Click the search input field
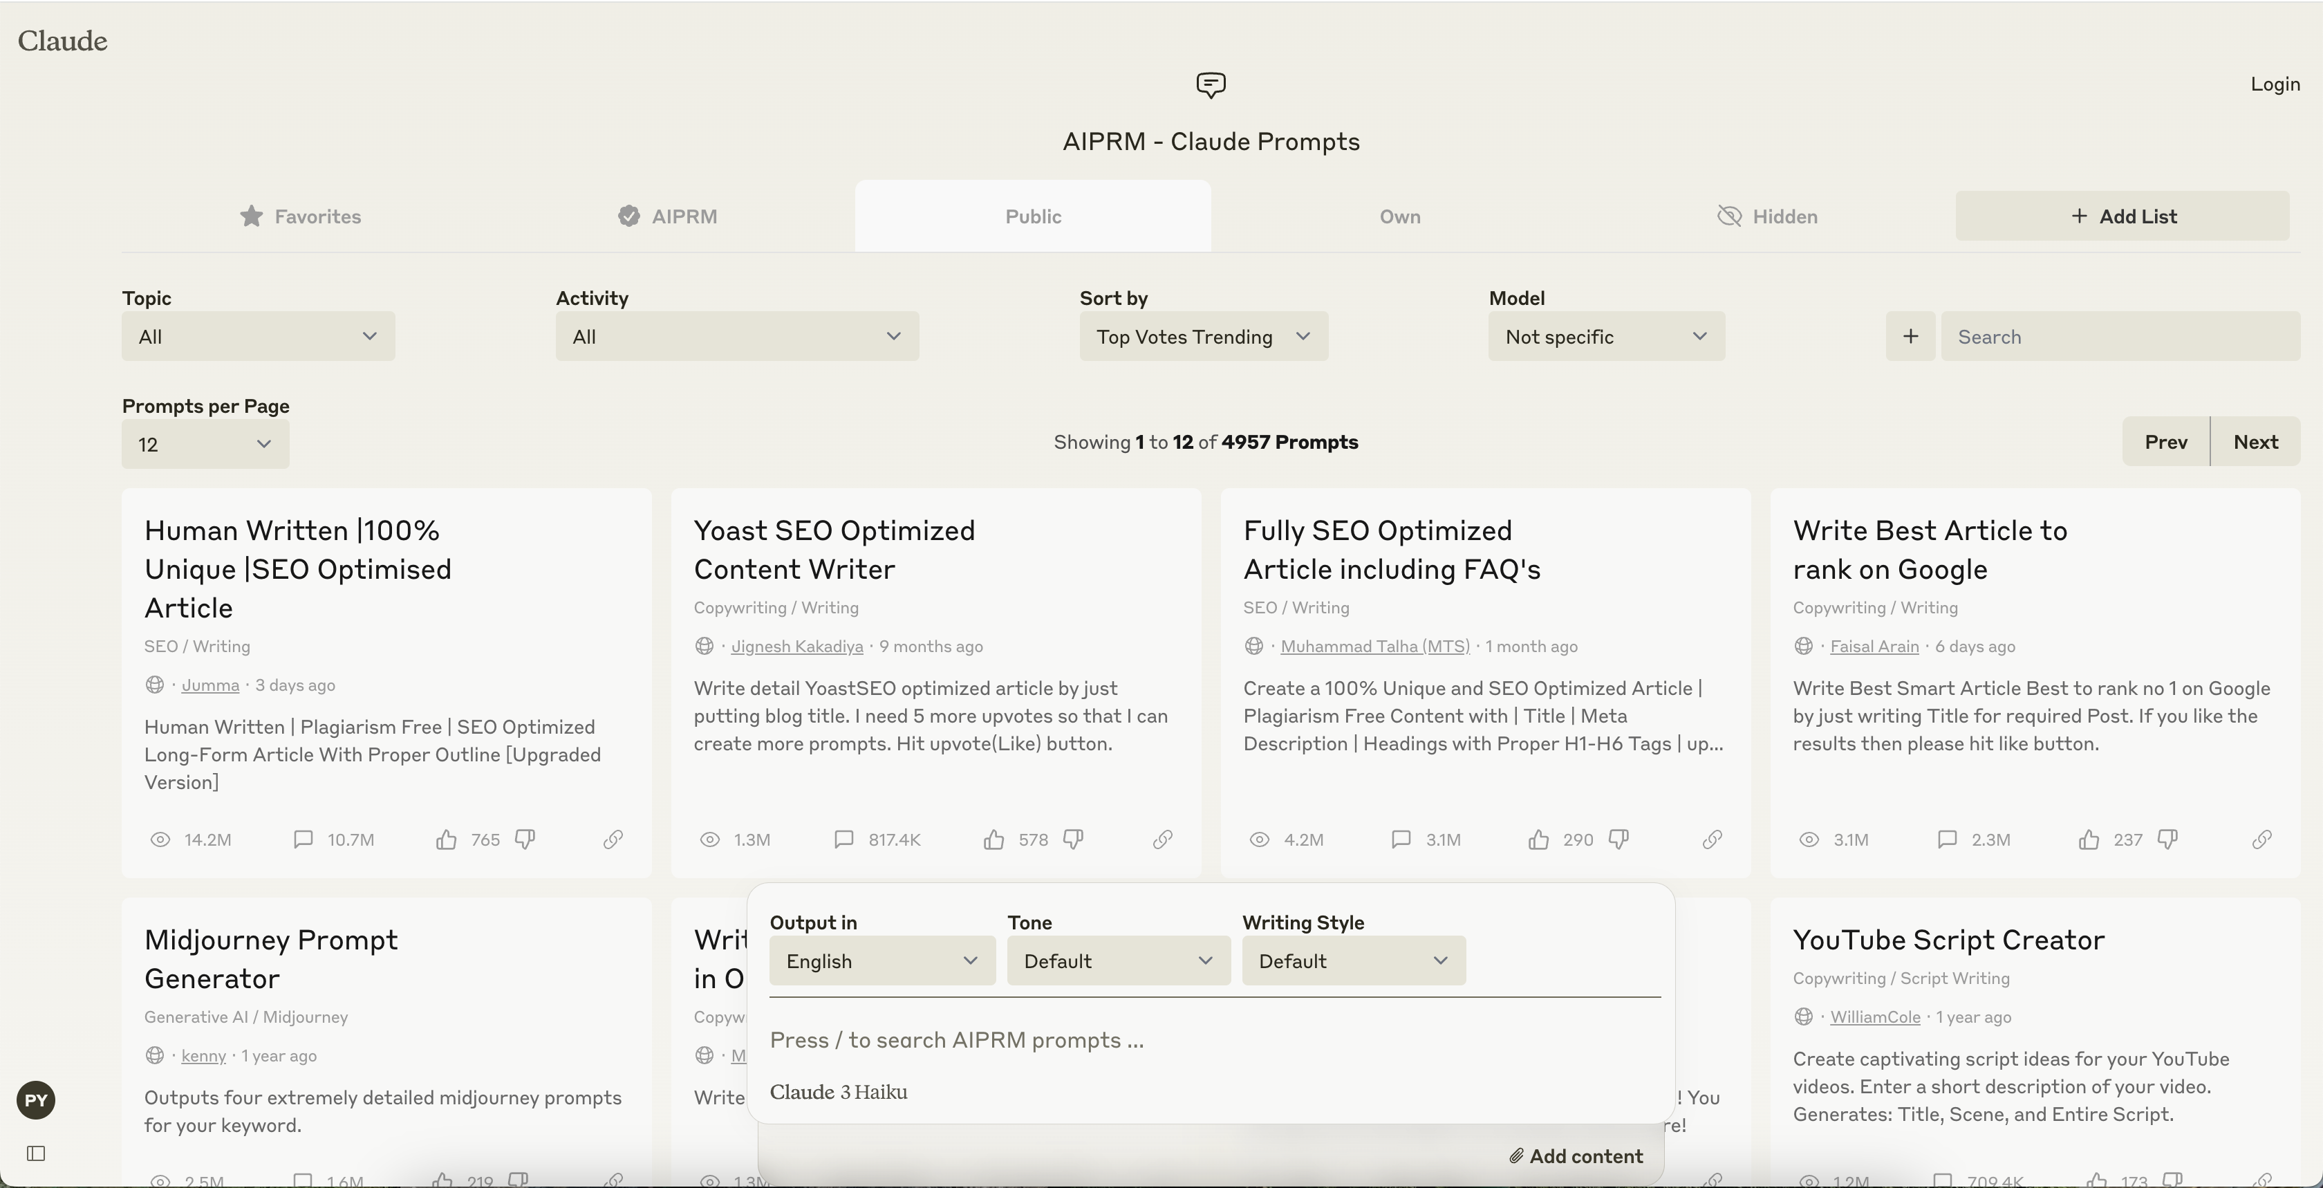 click(x=2120, y=335)
